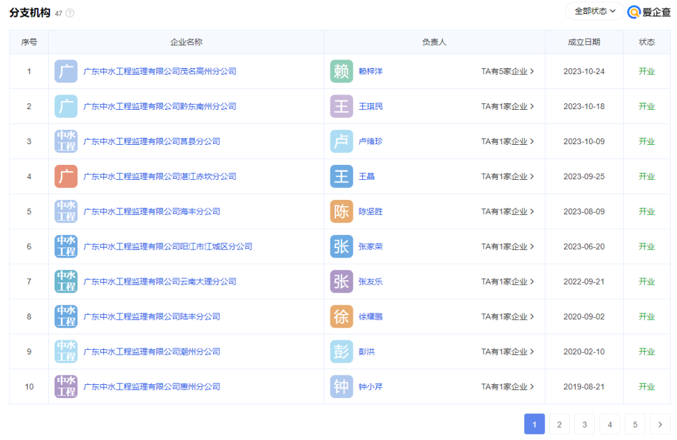Open the 王琪民 person link
The image size is (677, 440).
pyautogui.click(x=370, y=107)
